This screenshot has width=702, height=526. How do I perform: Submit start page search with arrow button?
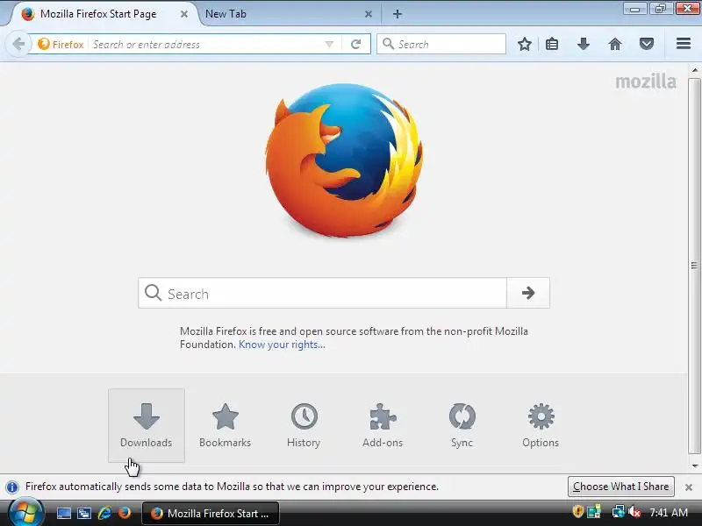click(528, 293)
